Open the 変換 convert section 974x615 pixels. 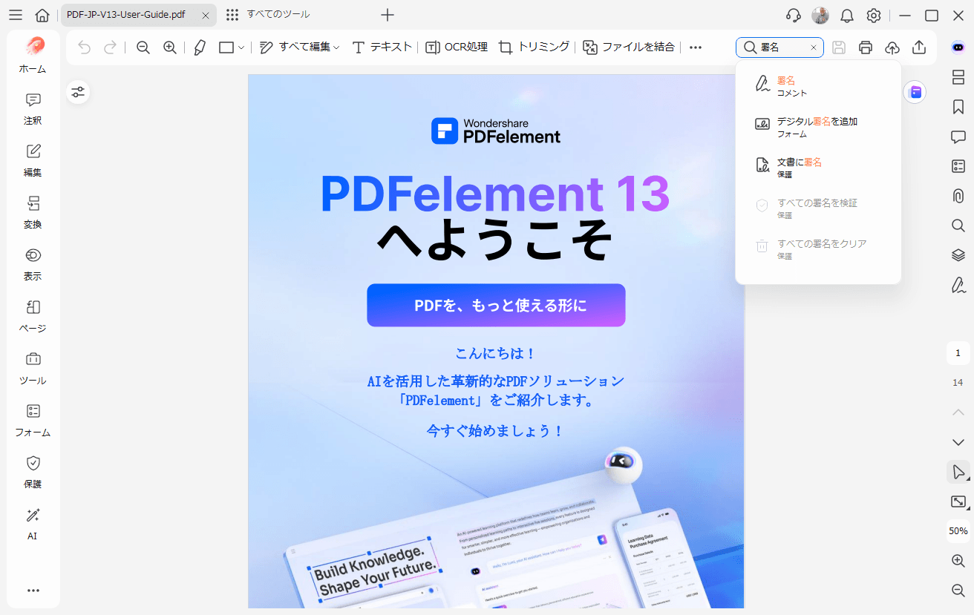coord(33,212)
